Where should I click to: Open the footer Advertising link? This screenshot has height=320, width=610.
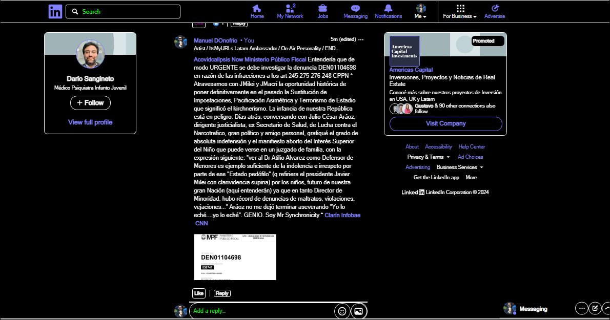[x=418, y=167]
